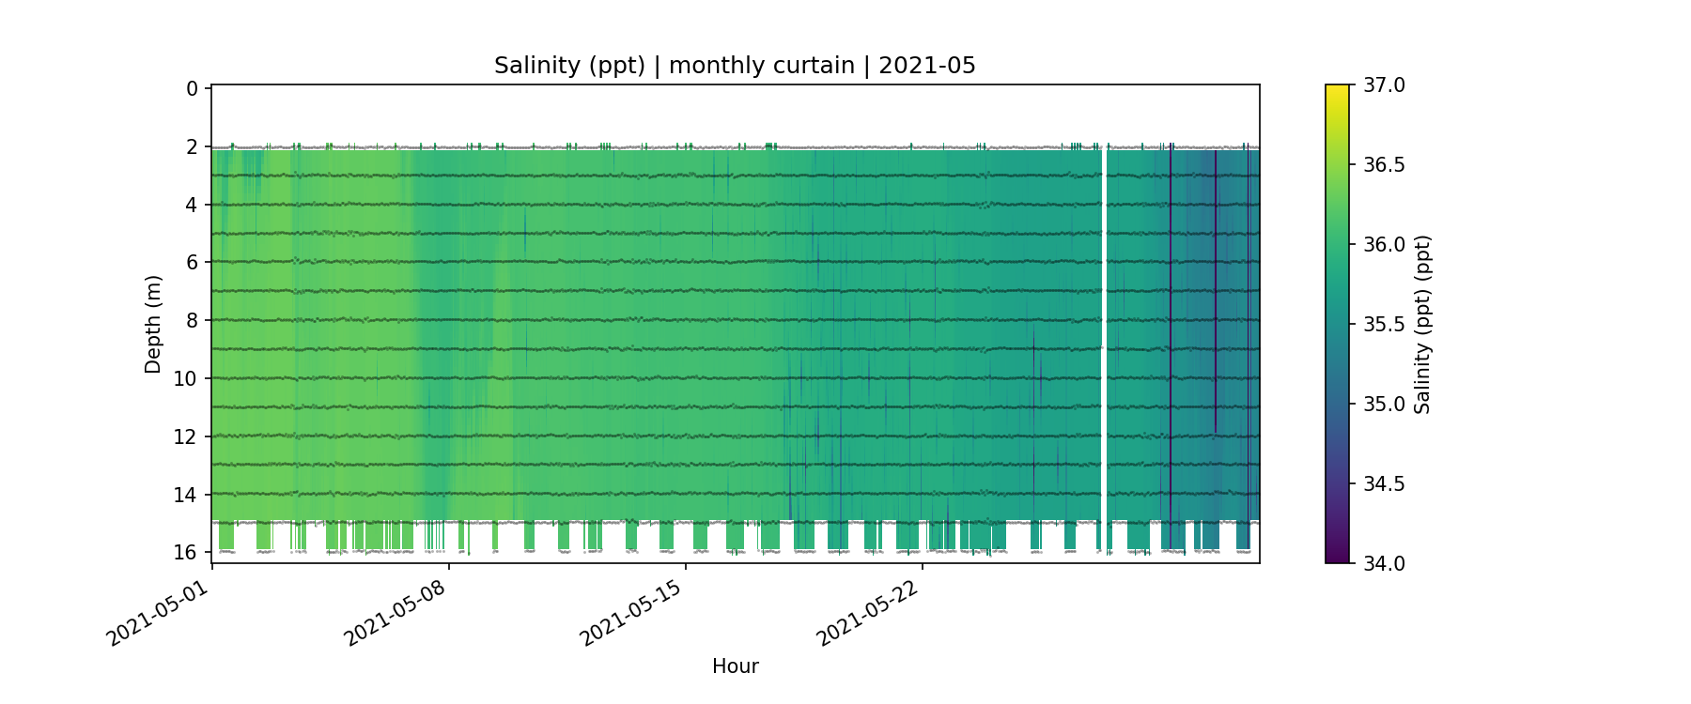
Task: Click the colorbar label 'Salinity (ppt) (ppt)'
Action: click(1422, 324)
